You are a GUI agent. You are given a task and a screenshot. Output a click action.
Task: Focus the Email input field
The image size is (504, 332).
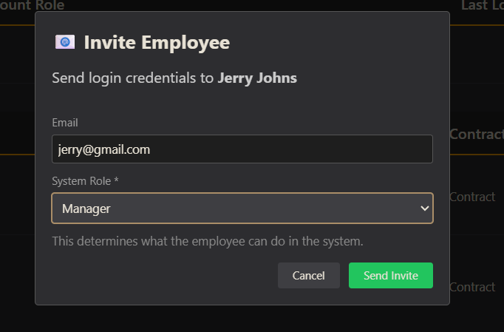(x=242, y=149)
